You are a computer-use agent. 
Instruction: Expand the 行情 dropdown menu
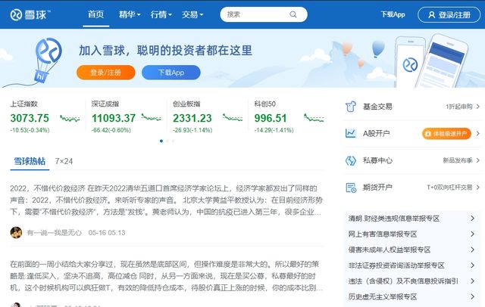click(x=161, y=14)
